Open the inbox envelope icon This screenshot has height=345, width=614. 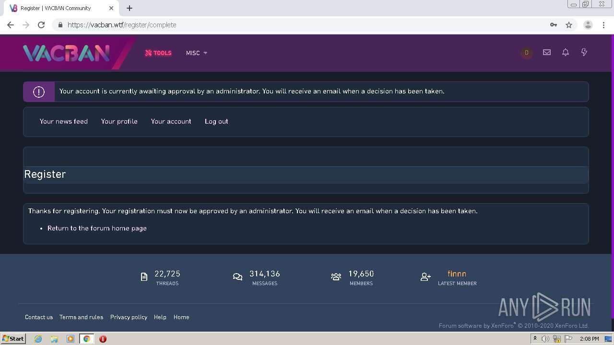pos(547,52)
